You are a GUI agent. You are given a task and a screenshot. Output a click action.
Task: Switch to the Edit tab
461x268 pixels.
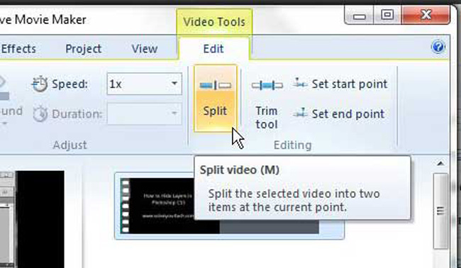[x=213, y=48]
